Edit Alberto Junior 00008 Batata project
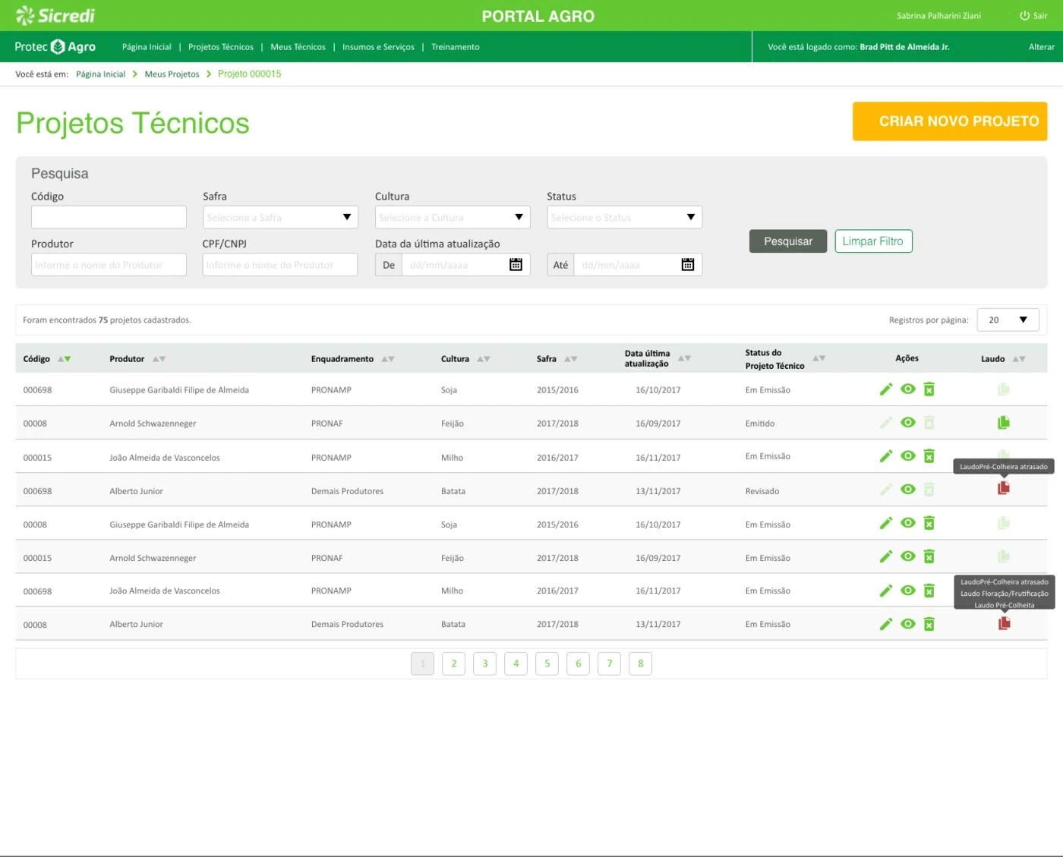The image size is (1063, 857). [x=885, y=624]
